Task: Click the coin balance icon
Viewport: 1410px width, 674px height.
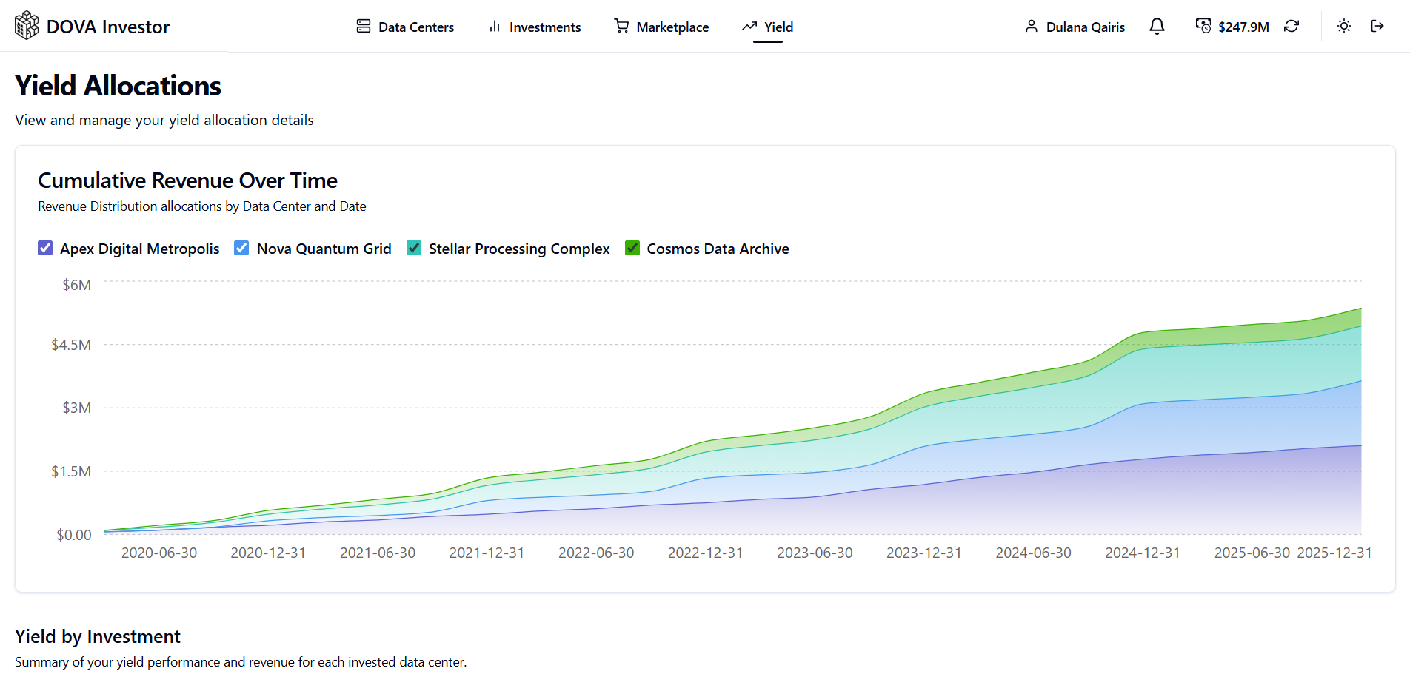Action: click(x=1203, y=26)
